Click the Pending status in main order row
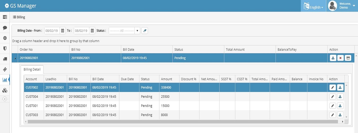 pyautogui.click(x=180, y=58)
